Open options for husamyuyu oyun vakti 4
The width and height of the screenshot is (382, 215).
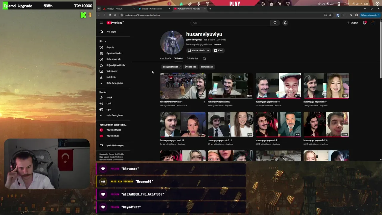click(x=204, y=102)
